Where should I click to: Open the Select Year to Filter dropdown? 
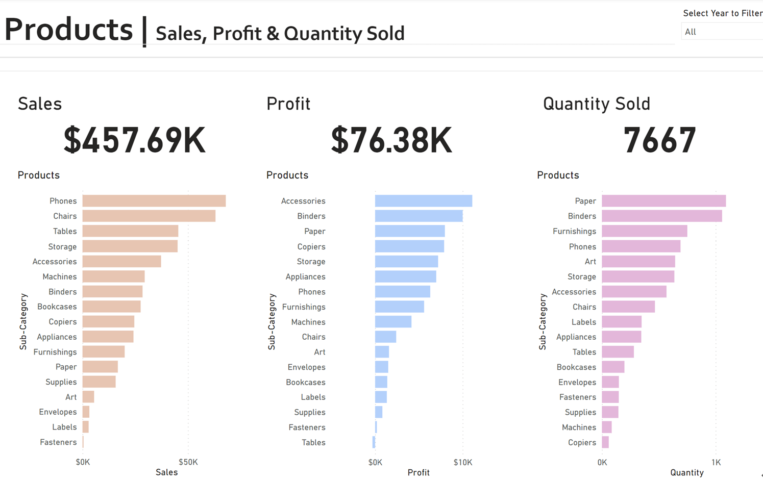[722, 32]
